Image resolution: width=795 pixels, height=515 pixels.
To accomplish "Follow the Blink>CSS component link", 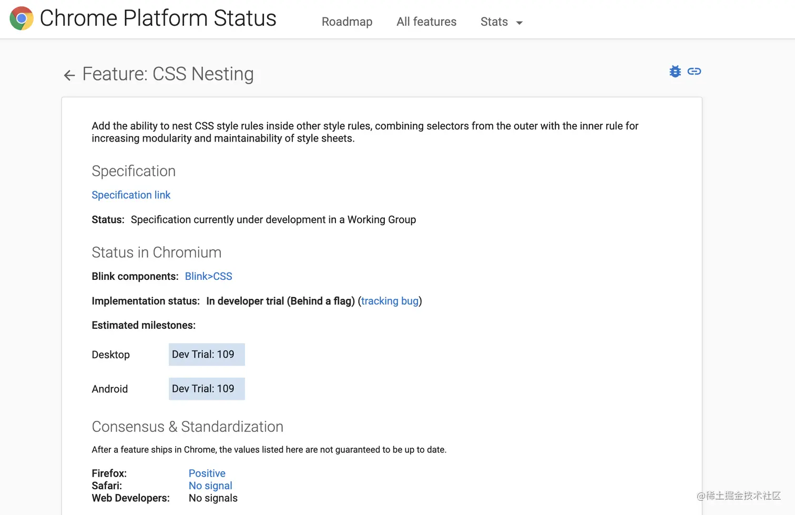I will pyautogui.click(x=208, y=276).
